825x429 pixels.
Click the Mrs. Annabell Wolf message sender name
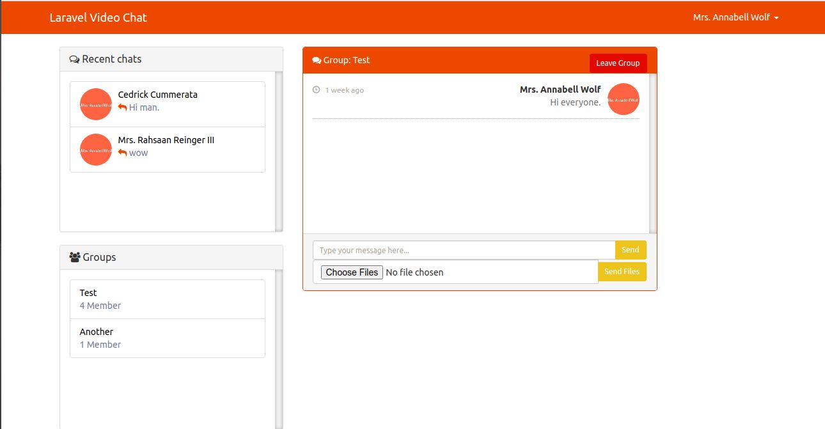560,90
